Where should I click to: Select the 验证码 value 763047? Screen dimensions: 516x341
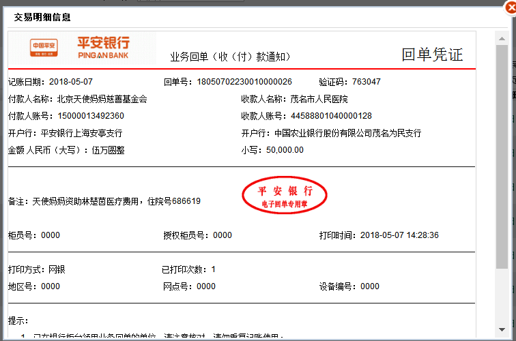367,82
